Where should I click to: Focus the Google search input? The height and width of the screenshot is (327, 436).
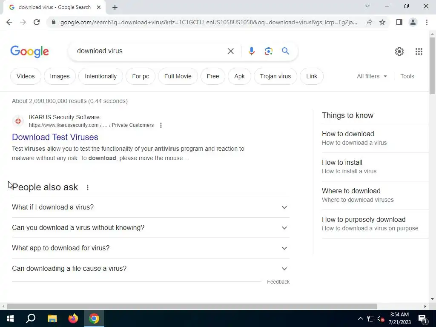click(150, 51)
